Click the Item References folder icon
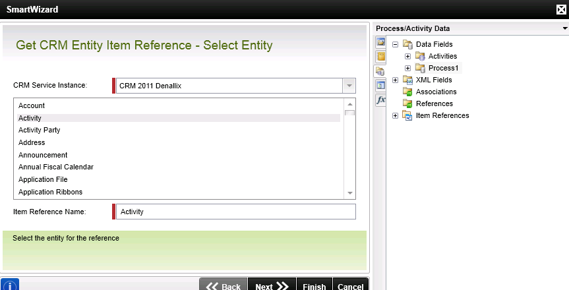The width and height of the screenshot is (569, 290). click(x=407, y=116)
